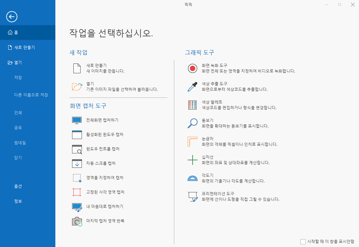Click the green 십자선 crosshair icon

[193, 160]
